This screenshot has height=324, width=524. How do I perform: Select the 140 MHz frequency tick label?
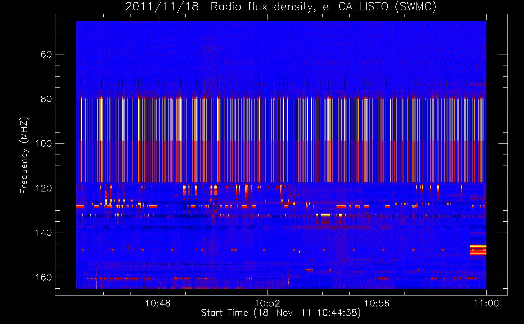[x=44, y=233]
